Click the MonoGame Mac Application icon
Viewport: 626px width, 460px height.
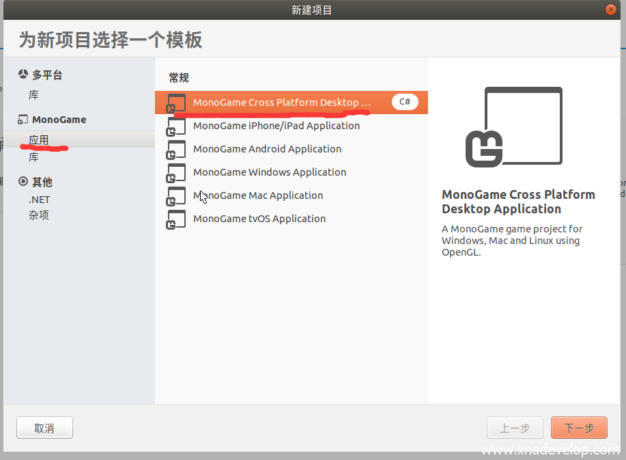177,195
